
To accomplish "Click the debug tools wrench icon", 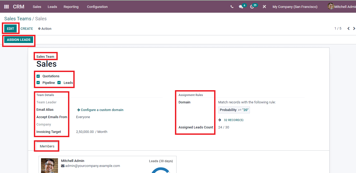I will [x=264, y=7].
